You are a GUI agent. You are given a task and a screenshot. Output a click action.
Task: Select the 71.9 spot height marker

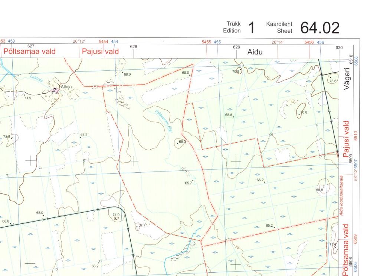[x=24, y=95]
